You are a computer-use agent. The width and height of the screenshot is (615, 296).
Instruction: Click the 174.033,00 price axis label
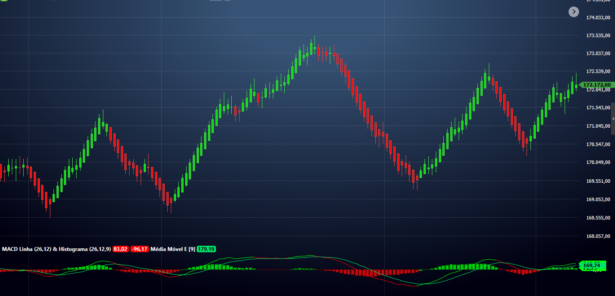tap(598, 17)
